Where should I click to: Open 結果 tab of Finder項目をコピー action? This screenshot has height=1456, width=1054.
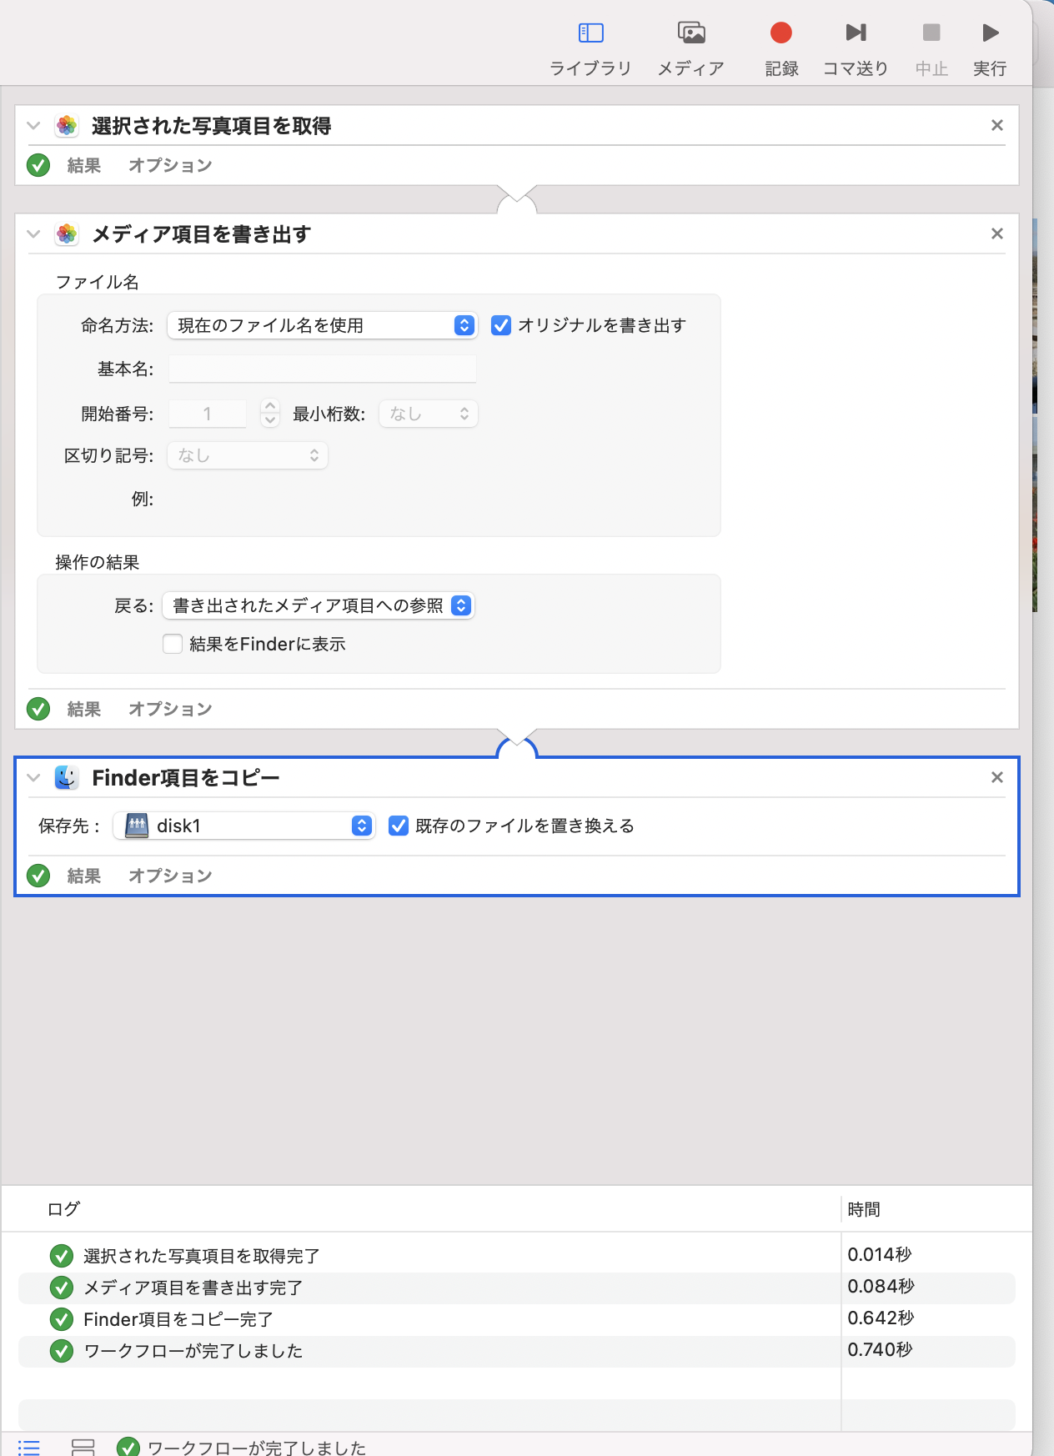click(83, 876)
